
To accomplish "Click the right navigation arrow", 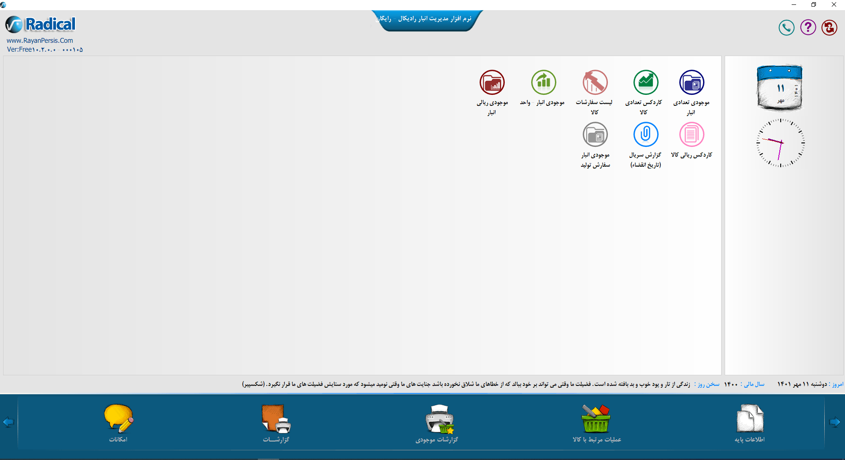I will (835, 422).
